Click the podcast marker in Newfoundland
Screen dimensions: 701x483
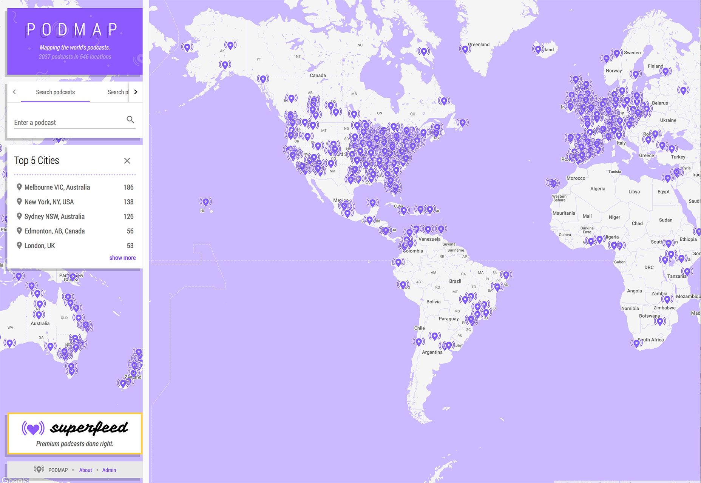click(x=462, y=123)
